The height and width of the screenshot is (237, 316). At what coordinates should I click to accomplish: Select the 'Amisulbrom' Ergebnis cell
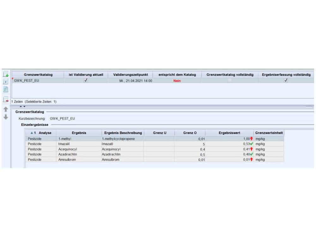click(79, 159)
